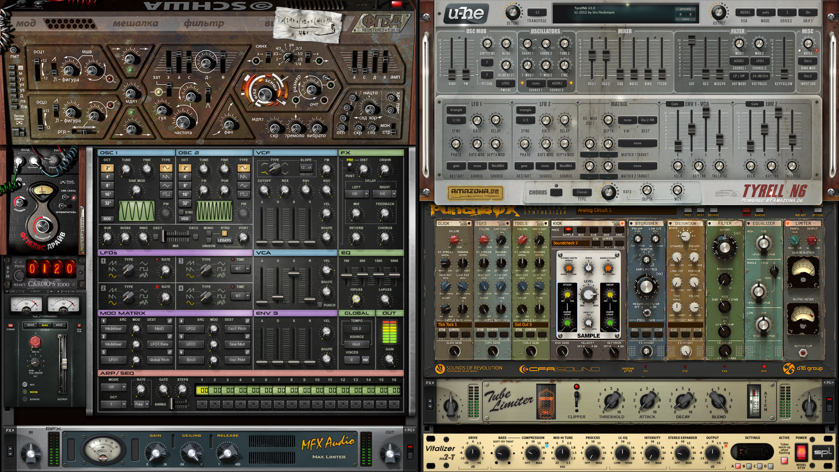Go to previous preset in Tyrell N6
The height and width of the screenshot is (472, 839).
point(680,14)
